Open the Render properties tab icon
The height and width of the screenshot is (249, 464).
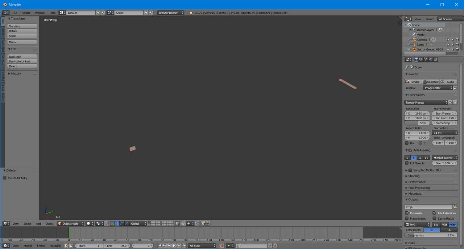tap(416, 59)
